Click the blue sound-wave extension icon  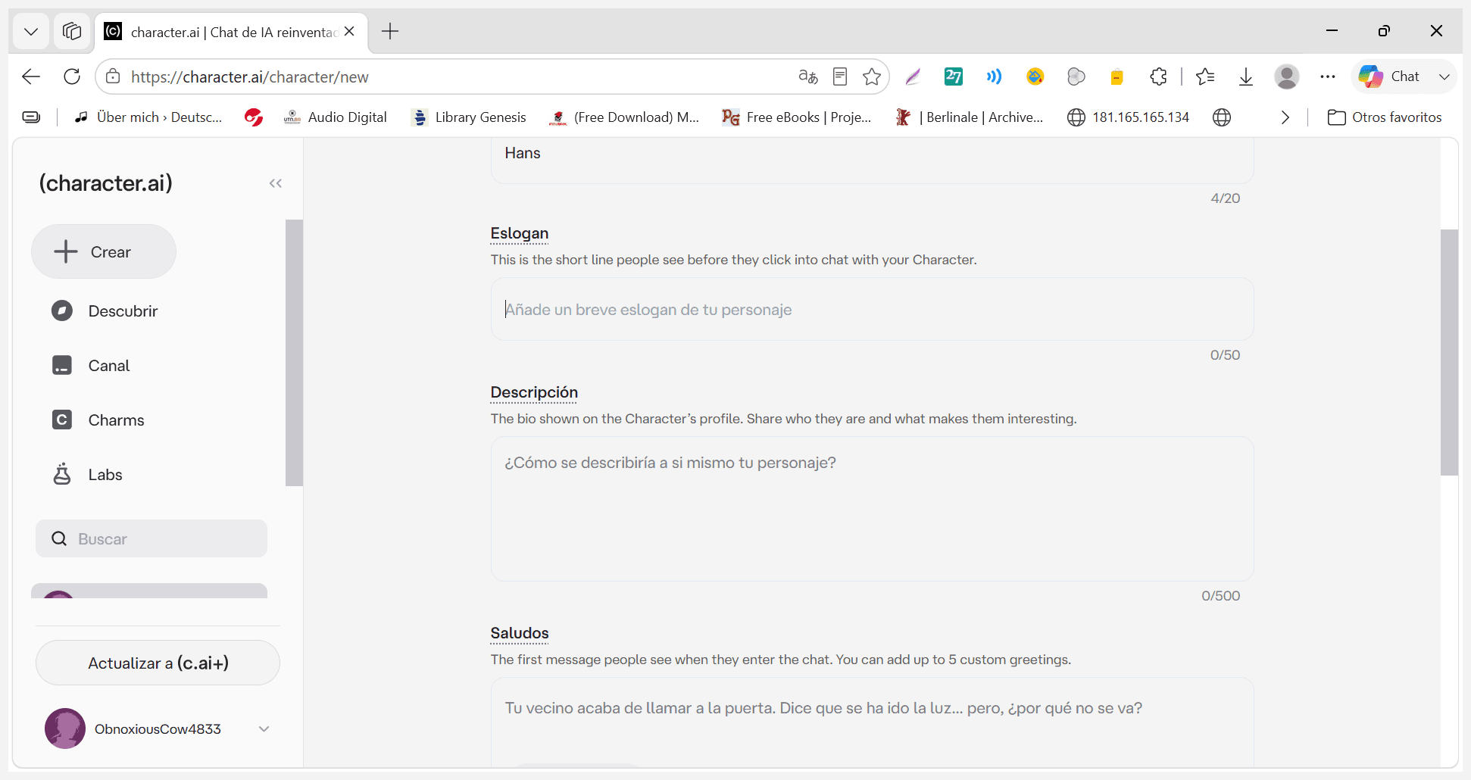pyautogui.click(x=994, y=76)
